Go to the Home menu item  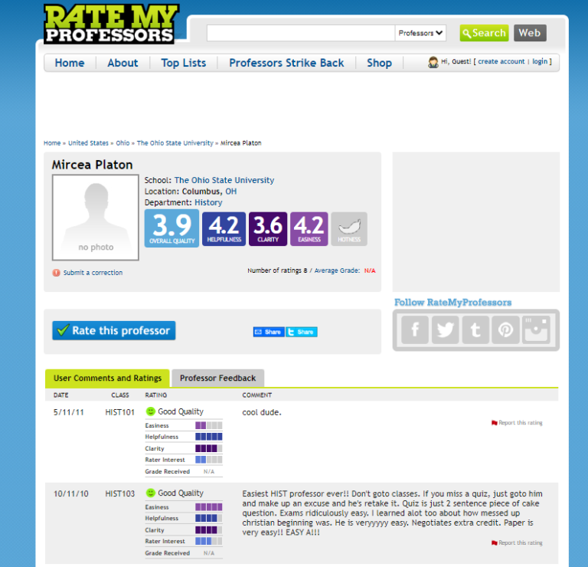pos(70,63)
